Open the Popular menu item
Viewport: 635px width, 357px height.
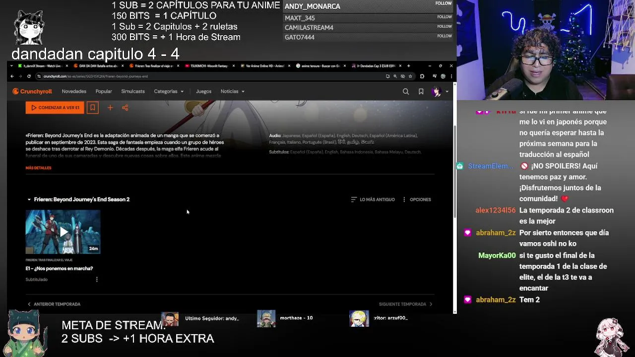(x=104, y=91)
